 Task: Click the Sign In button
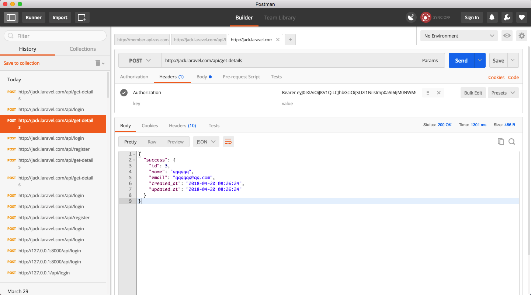(x=472, y=17)
